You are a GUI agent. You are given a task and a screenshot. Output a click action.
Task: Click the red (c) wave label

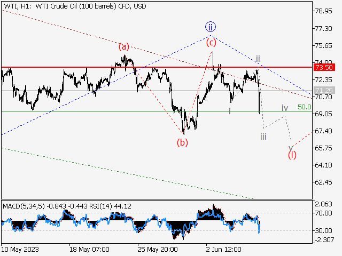211,43
